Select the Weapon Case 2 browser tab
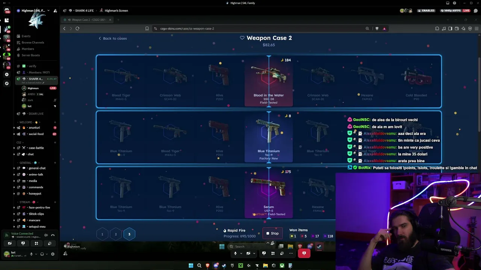 point(86,20)
